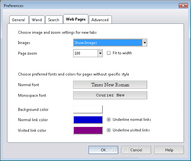Open the Advanced tab
The image size is (191, 161).
coord(100,20)
